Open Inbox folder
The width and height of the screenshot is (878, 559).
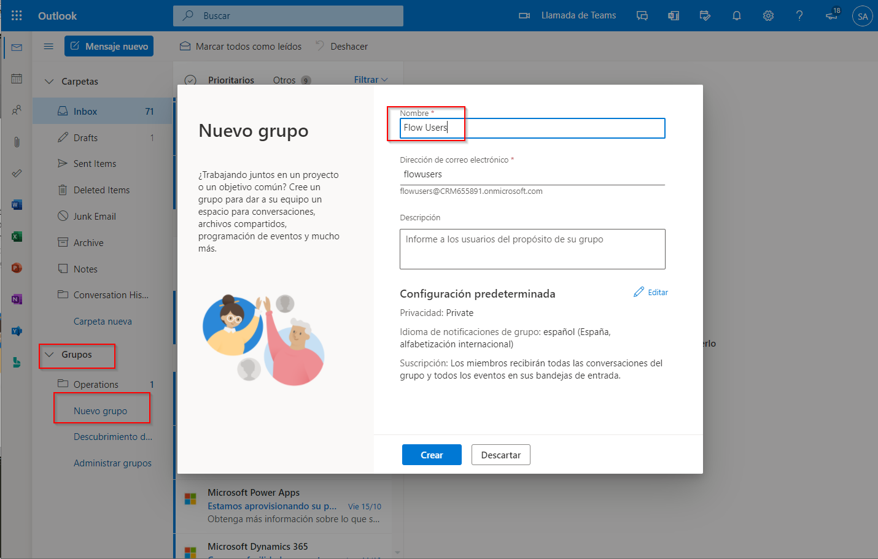103,111
